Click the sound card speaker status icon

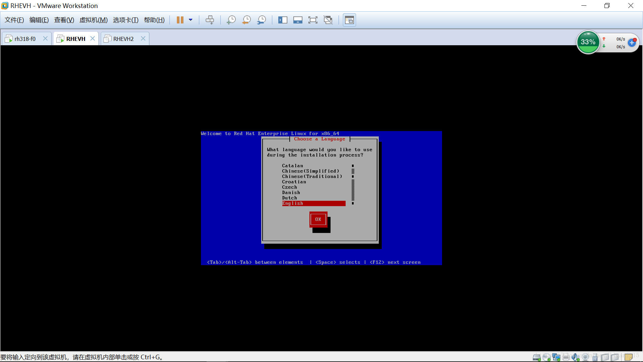click(576, 357)
